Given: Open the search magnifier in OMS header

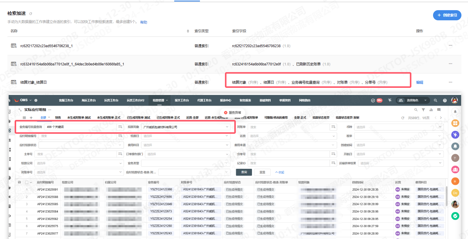Looking at the screenshot, I should pyautogui.click(x=435, y=100).
